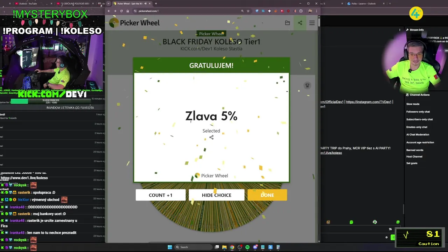Go back in the browser
Screen dimensions: 448x252
click(109, 11)
